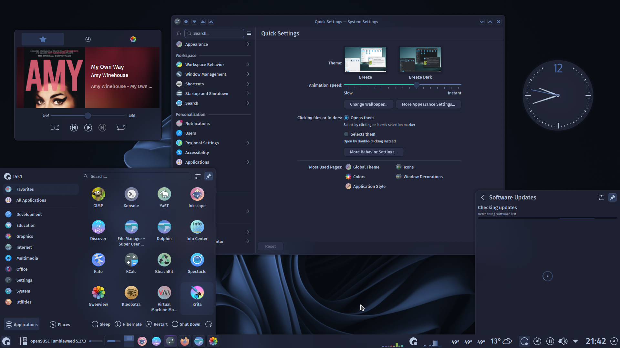Open More Appearance Settings
Image resolution: width=620 pixels, height=348 pixels.
[x=428, y=104]
